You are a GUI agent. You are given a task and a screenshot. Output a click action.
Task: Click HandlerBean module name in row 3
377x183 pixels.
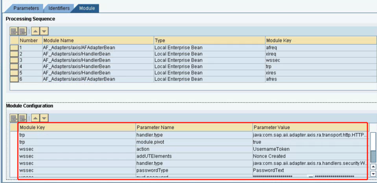[98, 60]
